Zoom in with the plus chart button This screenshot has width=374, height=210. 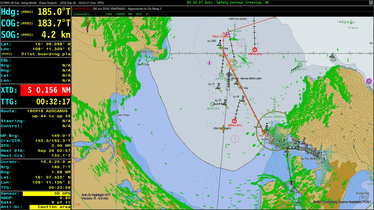coord(96,14)
